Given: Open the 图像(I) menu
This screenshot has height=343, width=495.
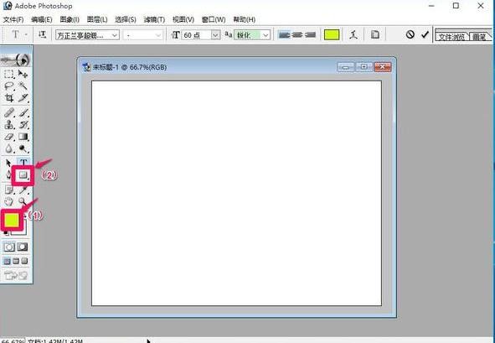Looking at the screenshot, I should pos(70,19).
